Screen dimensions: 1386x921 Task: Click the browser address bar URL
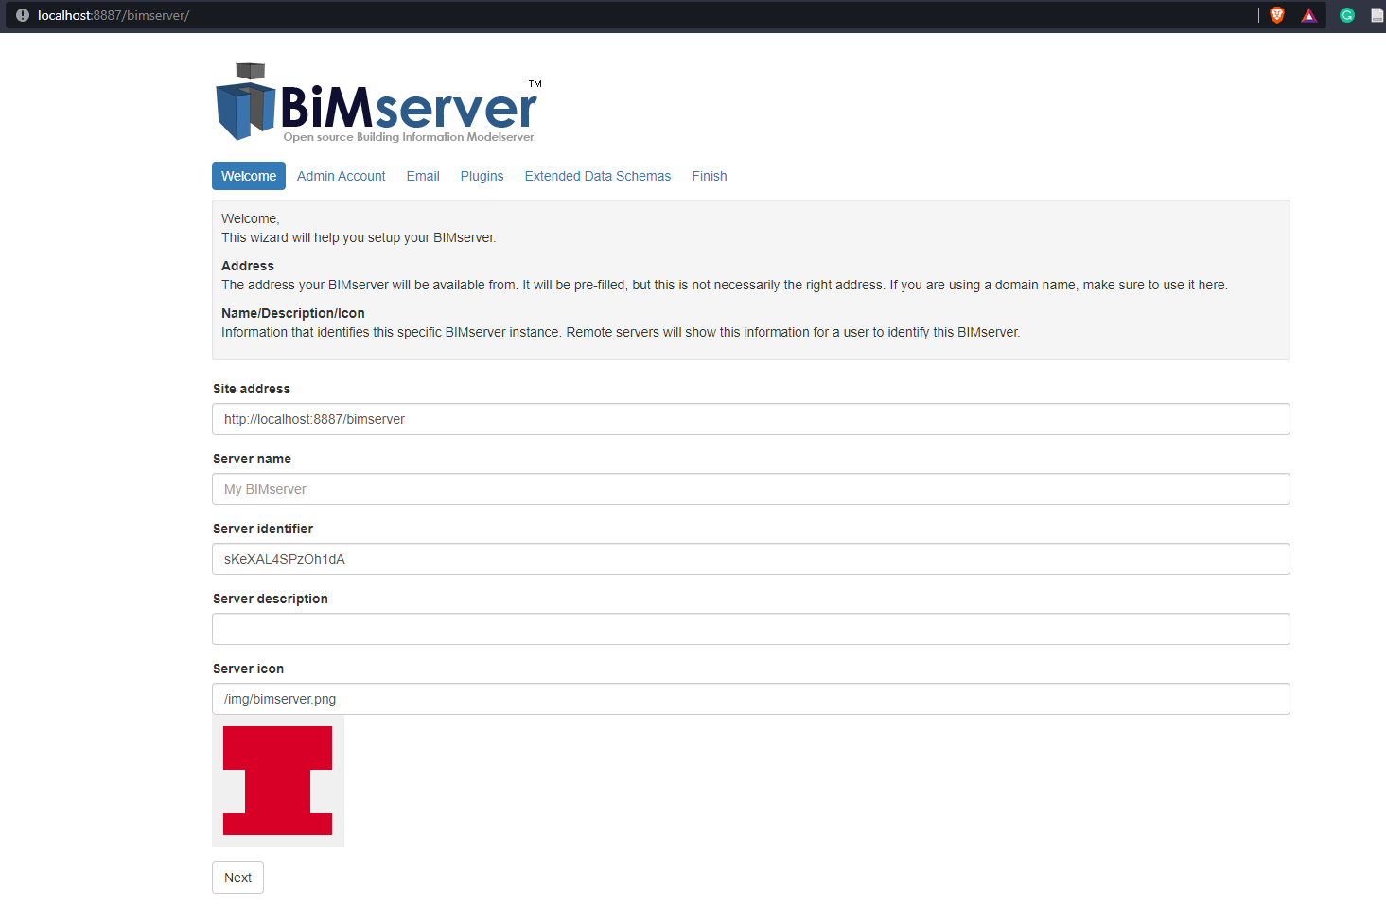(x=114, y=15)
